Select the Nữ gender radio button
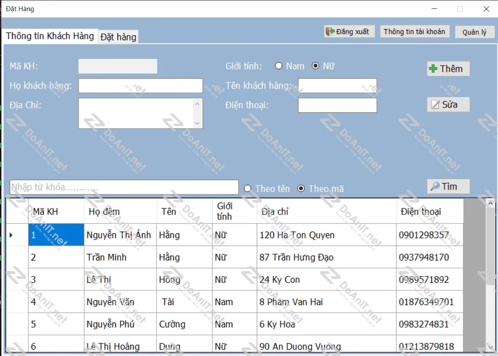Screen dimensions: 498x356 [x=316, y=66]
